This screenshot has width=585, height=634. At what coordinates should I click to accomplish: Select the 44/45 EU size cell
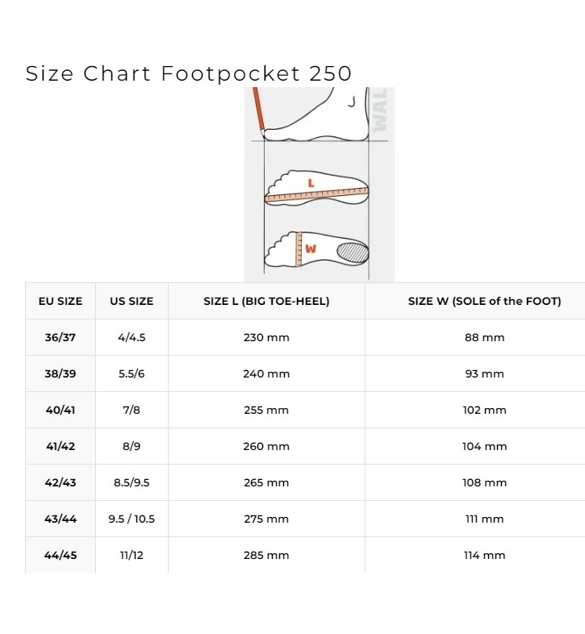[61, 555]
